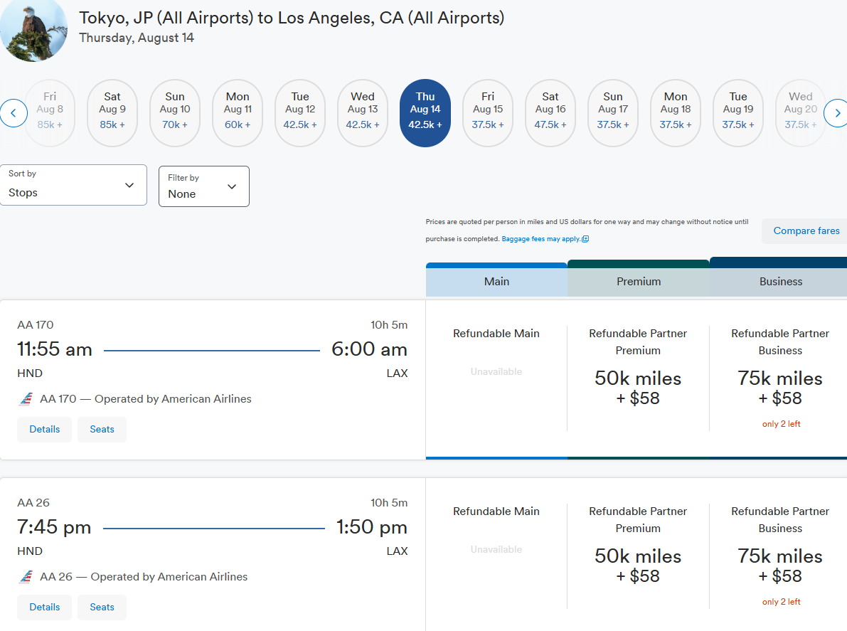
Task: Click the previous dates arrow icon
Action: click(13, 113)
